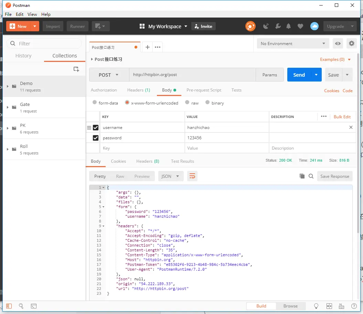
Task: Open the notifications bell icon
Action: (288, 26)
